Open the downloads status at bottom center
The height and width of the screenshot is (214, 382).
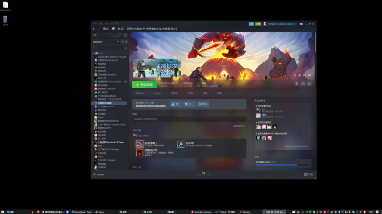pos(203,174)
